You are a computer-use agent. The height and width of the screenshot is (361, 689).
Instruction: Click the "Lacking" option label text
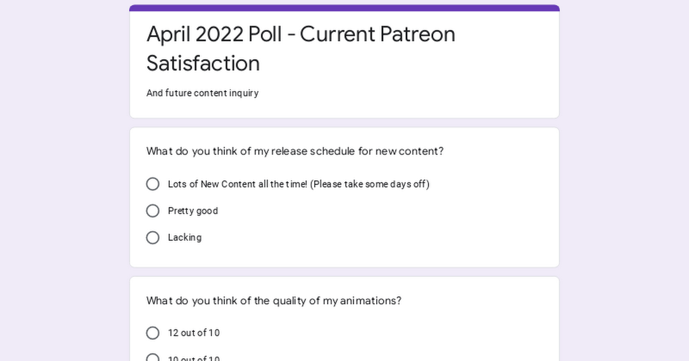click(x=185, y=237)
